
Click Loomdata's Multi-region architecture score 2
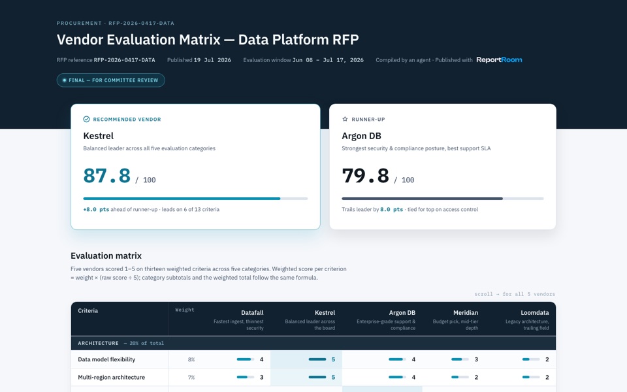pos(547,377)
